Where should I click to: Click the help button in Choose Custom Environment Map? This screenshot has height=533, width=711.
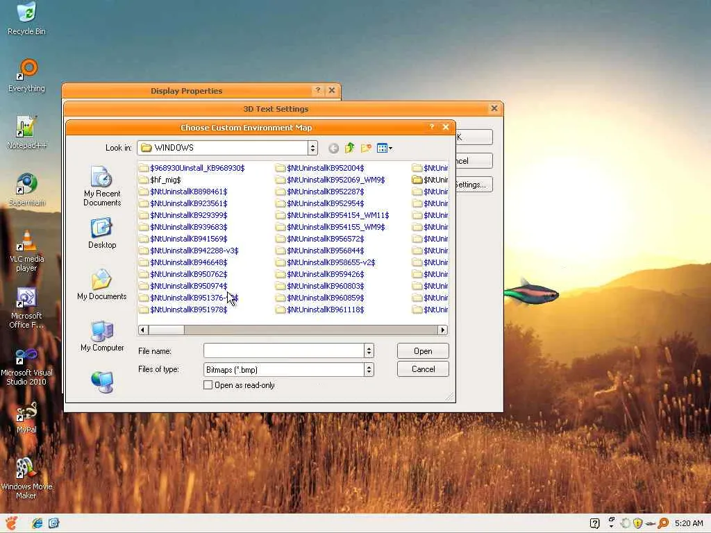(x=432, y=127)
